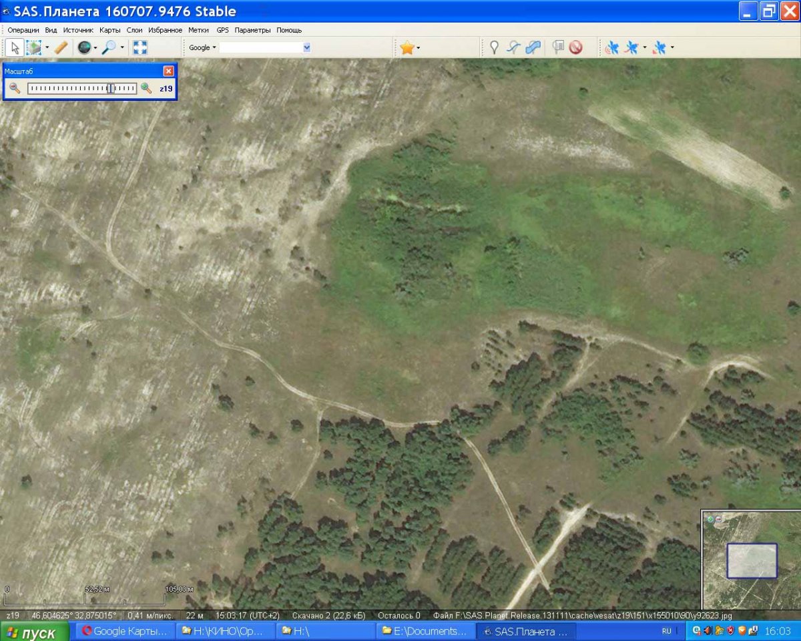Open the placemark manager list
This screenshot has width=801, height=641.
[x=558, y=47]
